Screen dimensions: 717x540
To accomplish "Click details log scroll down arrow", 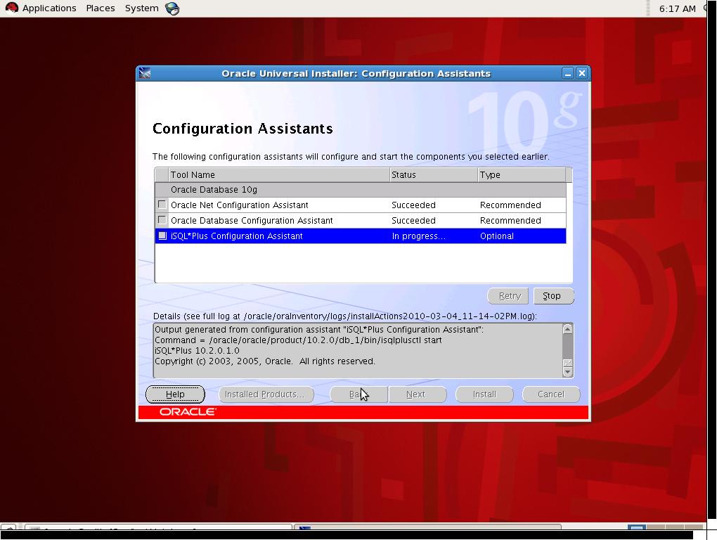I will pos(567,372).
